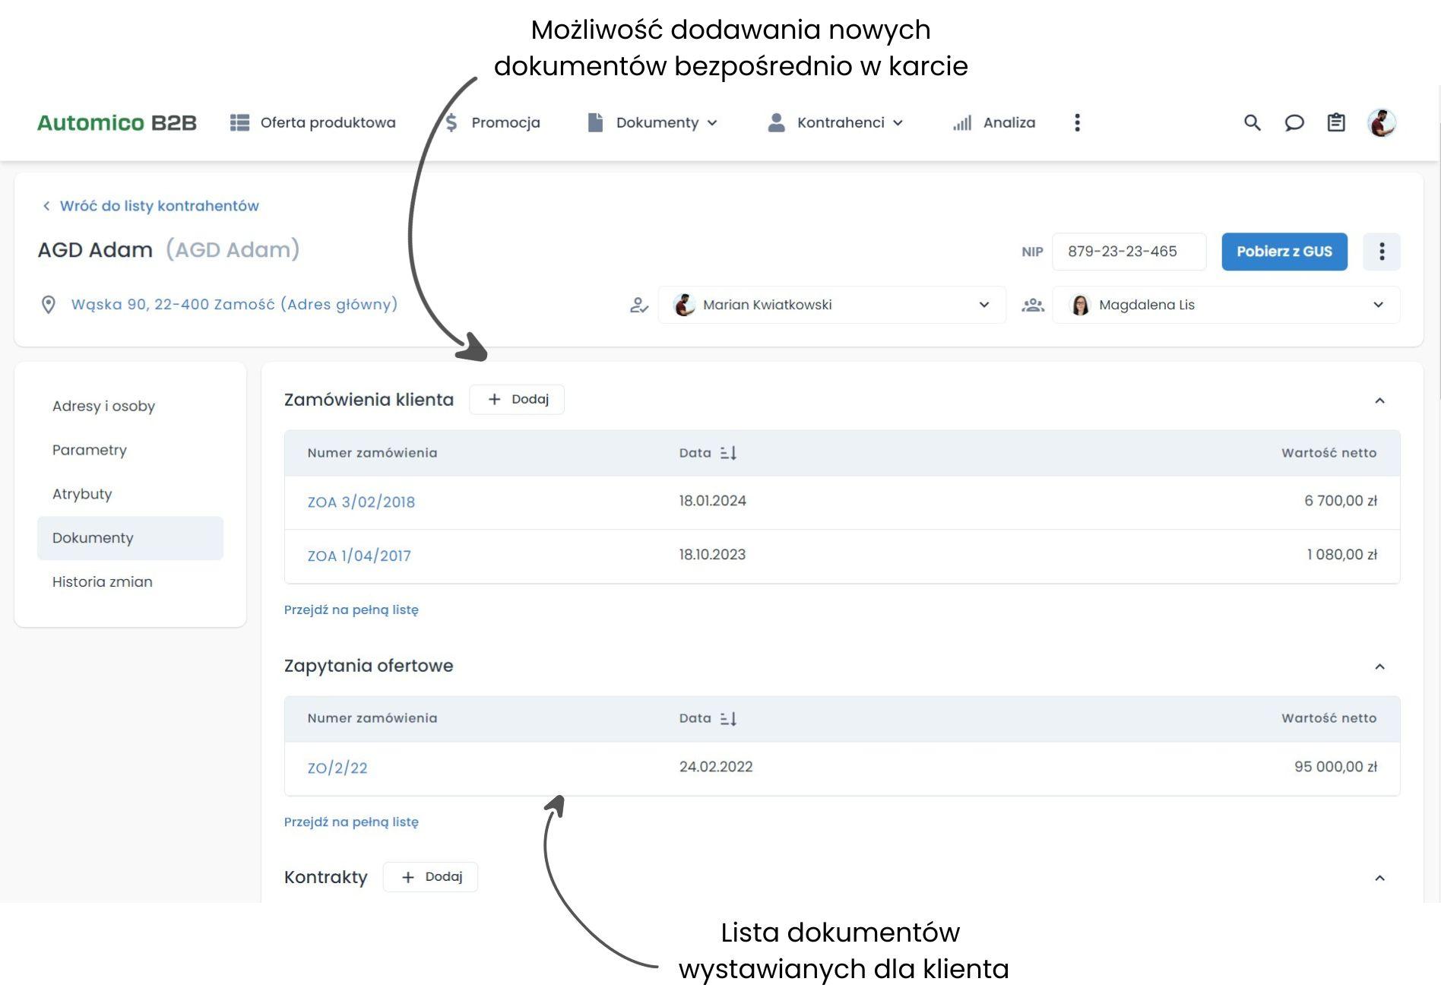Open more options next to Pobierz z GUS
Screen dimensions: 1441x988
[1381, 252]
